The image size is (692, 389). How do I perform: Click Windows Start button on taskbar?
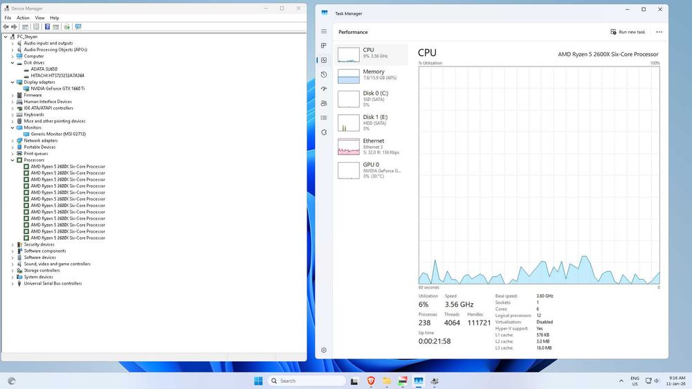259,381
